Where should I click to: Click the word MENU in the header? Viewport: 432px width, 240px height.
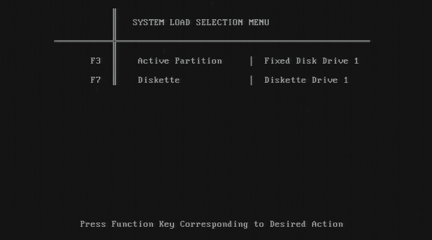pos(259,22)
